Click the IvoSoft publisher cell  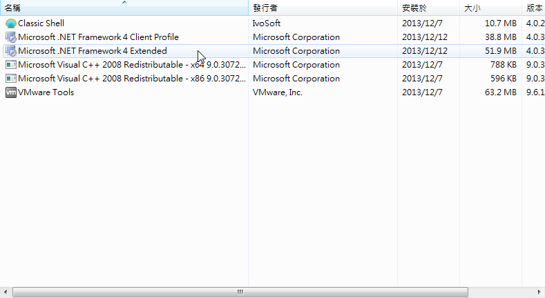click(267, 23)
